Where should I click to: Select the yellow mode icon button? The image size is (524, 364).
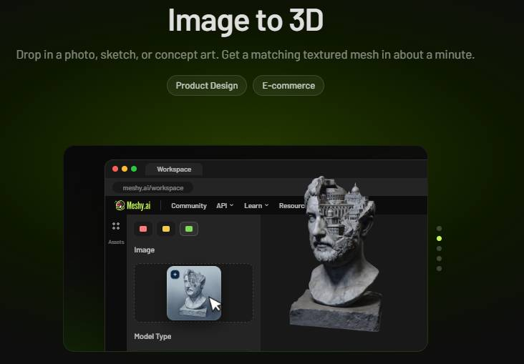(166, 229)
